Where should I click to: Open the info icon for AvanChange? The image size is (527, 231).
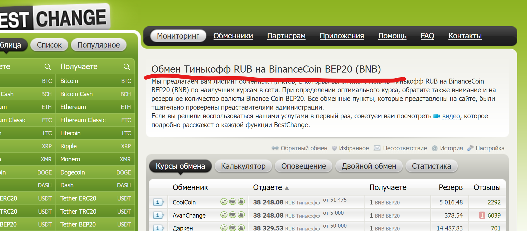158,215
